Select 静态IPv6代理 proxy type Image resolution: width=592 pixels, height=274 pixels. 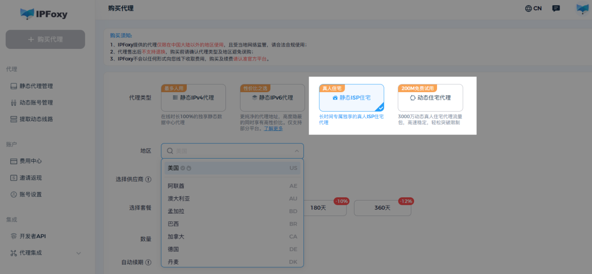[273, 98]
